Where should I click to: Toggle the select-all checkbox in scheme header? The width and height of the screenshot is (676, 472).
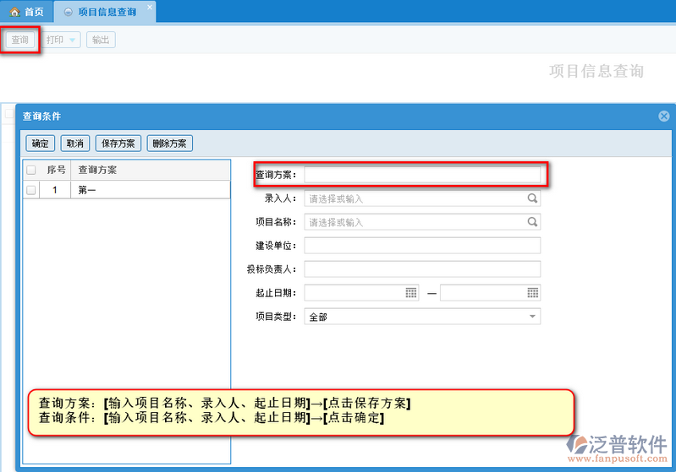(x=31, y=170)
